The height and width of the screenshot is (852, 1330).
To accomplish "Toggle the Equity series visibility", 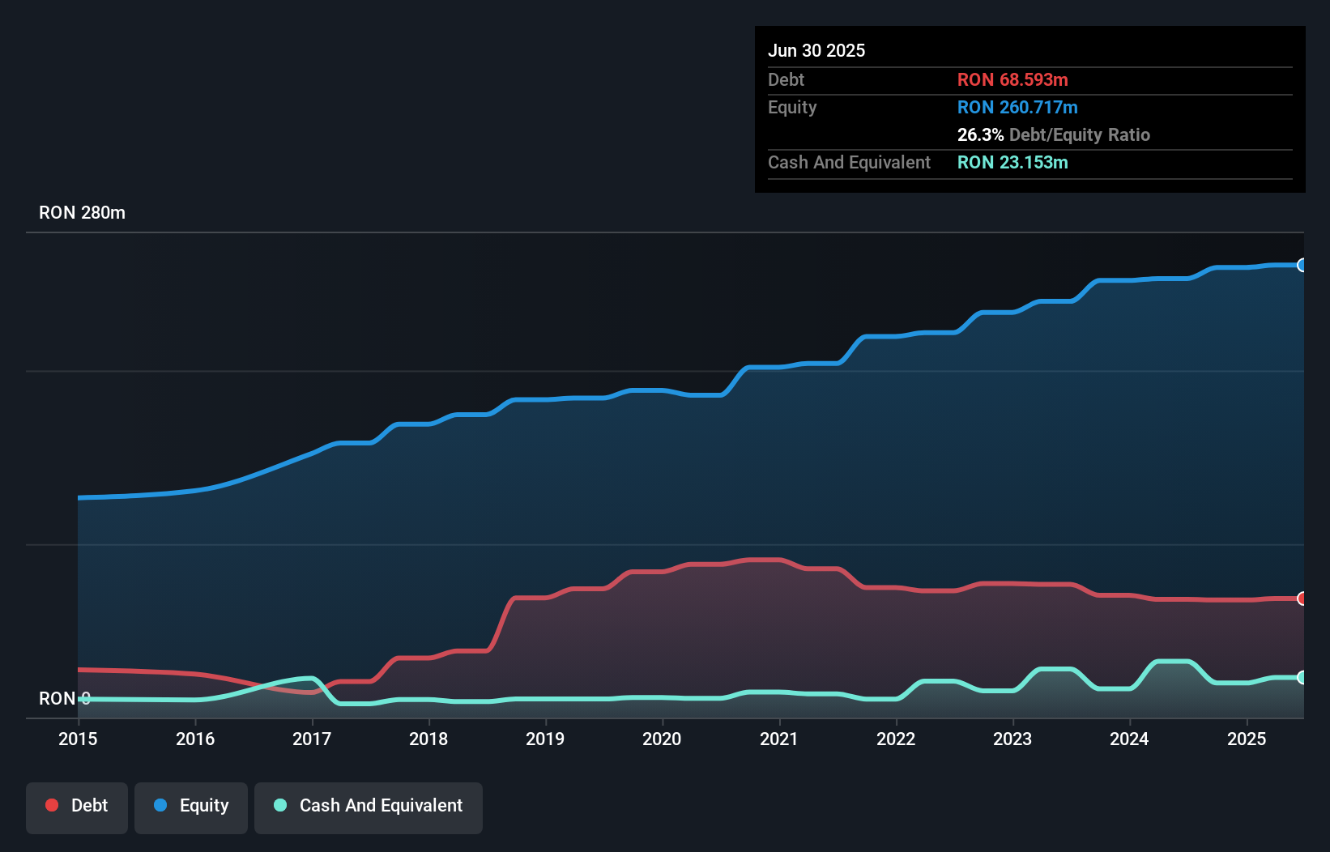I will pyautogui.click(x=190, y=806).
